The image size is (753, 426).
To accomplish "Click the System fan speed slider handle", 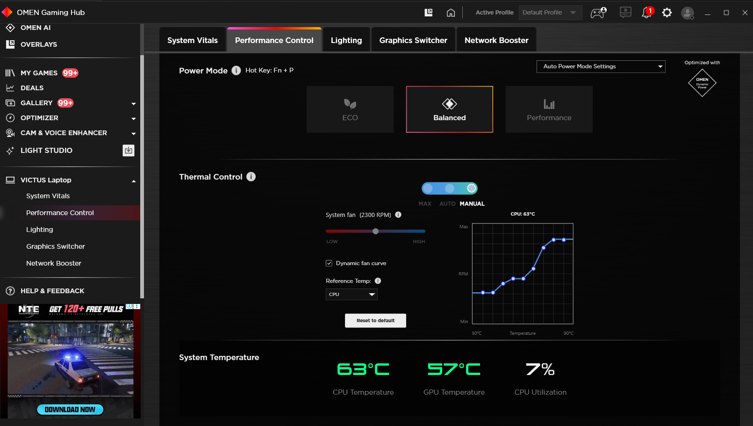I will [375, 231].
